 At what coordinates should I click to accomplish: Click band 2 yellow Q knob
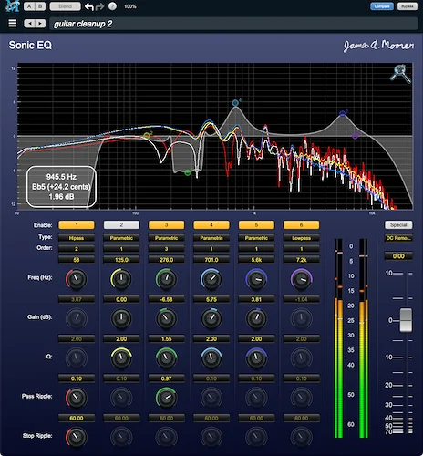[x=121, y=358]
